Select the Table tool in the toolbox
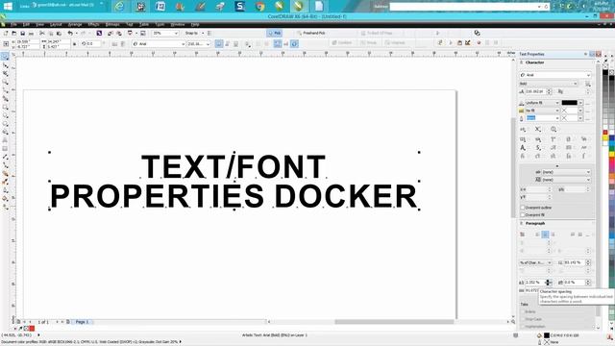 [x=5, y=149]
